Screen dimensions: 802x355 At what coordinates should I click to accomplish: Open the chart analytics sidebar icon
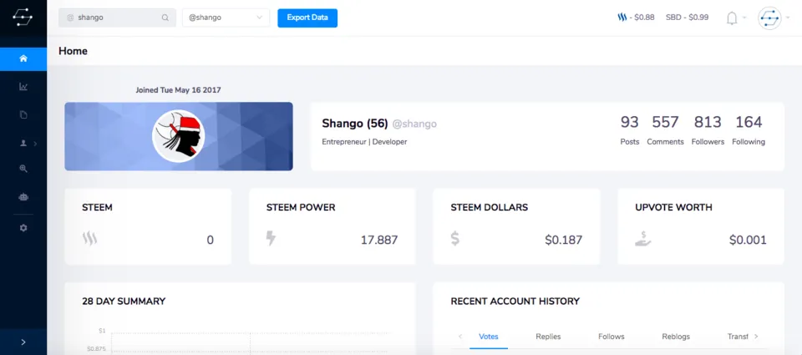(x=23, y=86)
